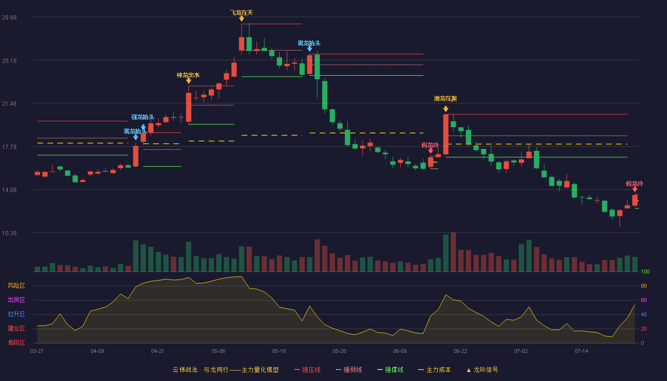Click the 05-06 date label
The image size is (667, 381).
pos(218,351)
